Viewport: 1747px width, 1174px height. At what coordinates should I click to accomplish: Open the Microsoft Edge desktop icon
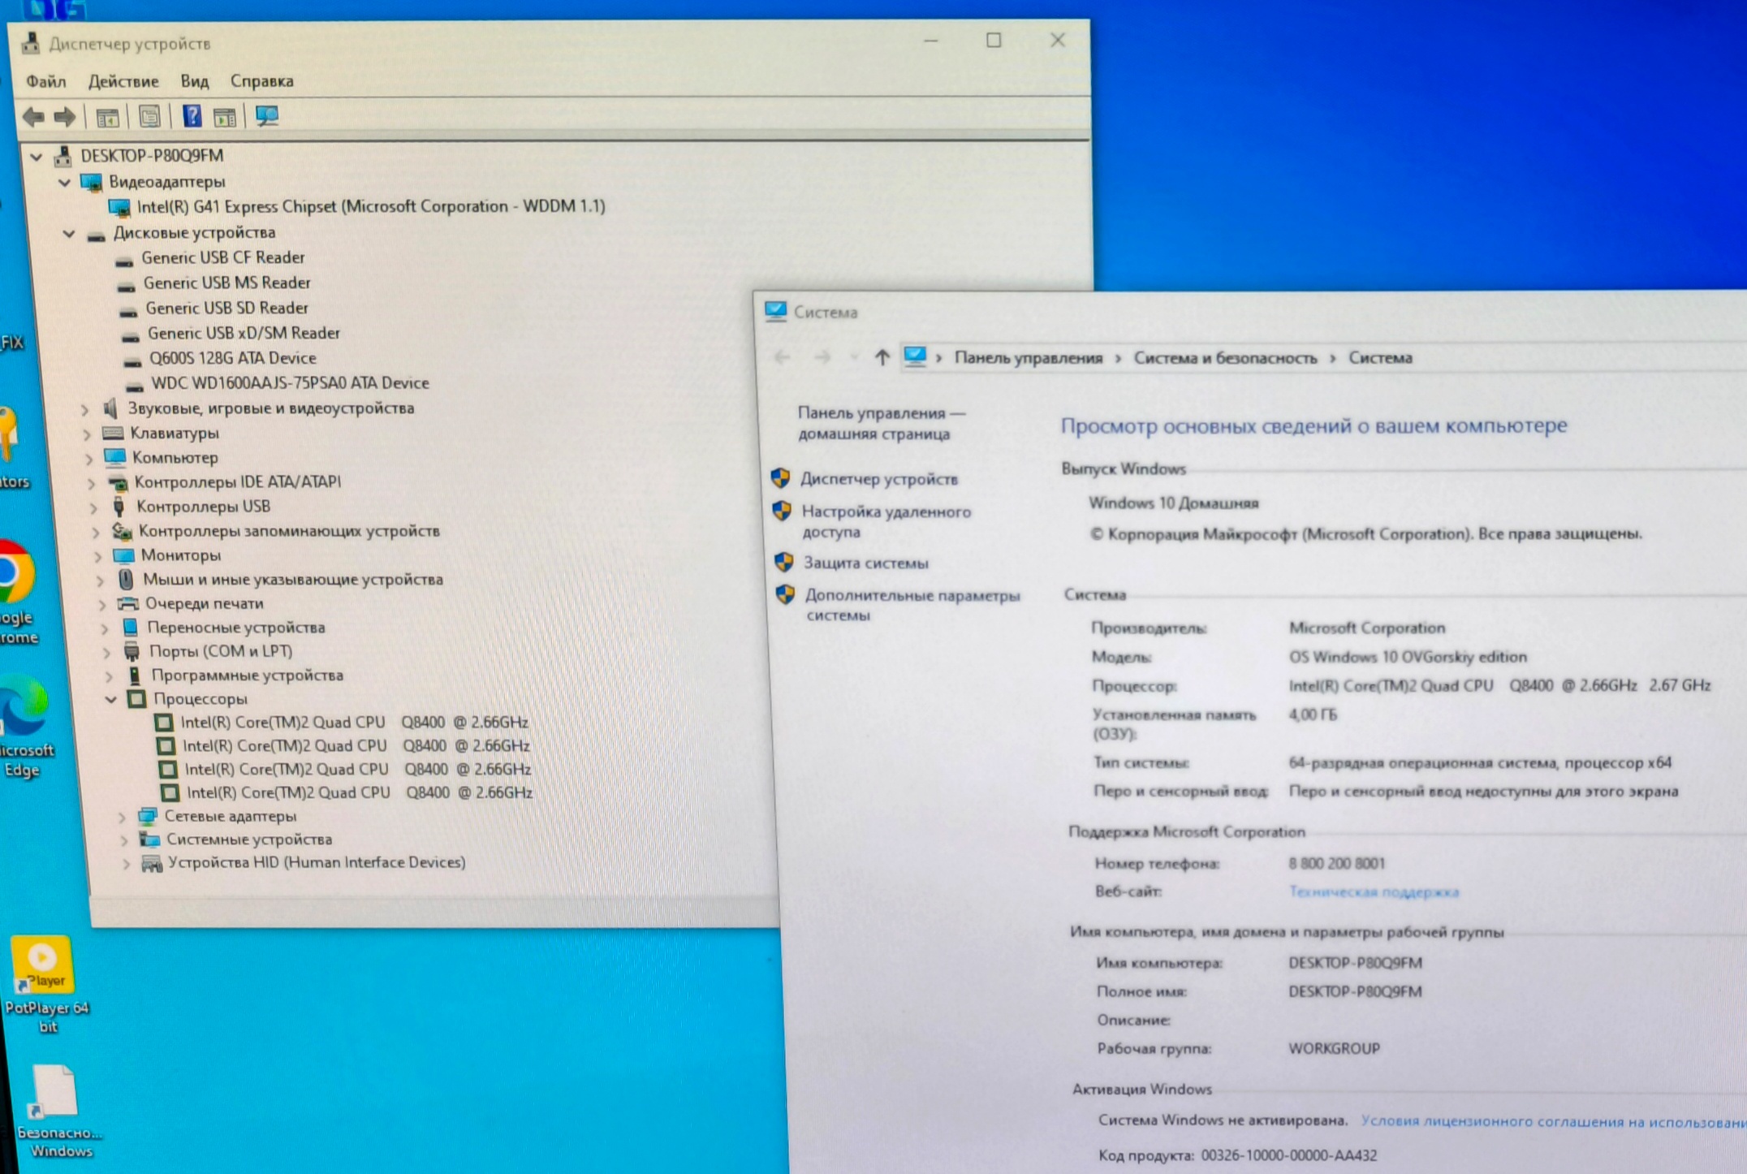pyautogui.click(x=24, y=727)
